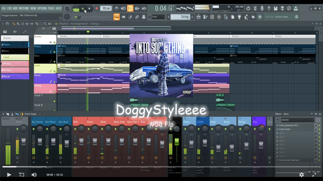Open the VIEW menu
The width and height of the screenshot is (323, 181).
pos(33,8)
